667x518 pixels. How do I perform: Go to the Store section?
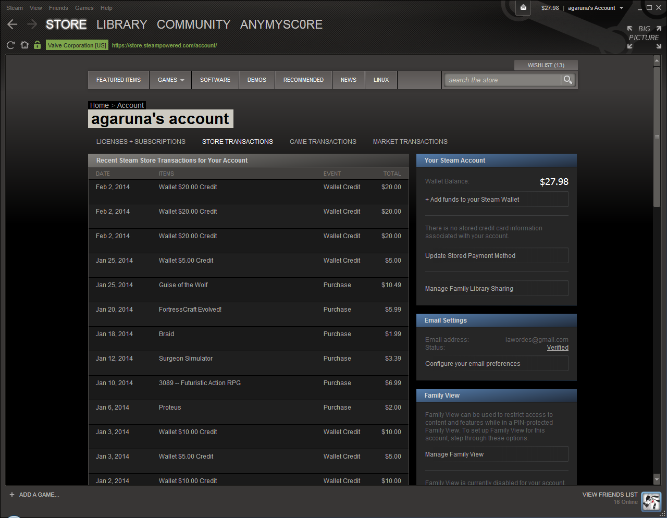click(66, 24)
